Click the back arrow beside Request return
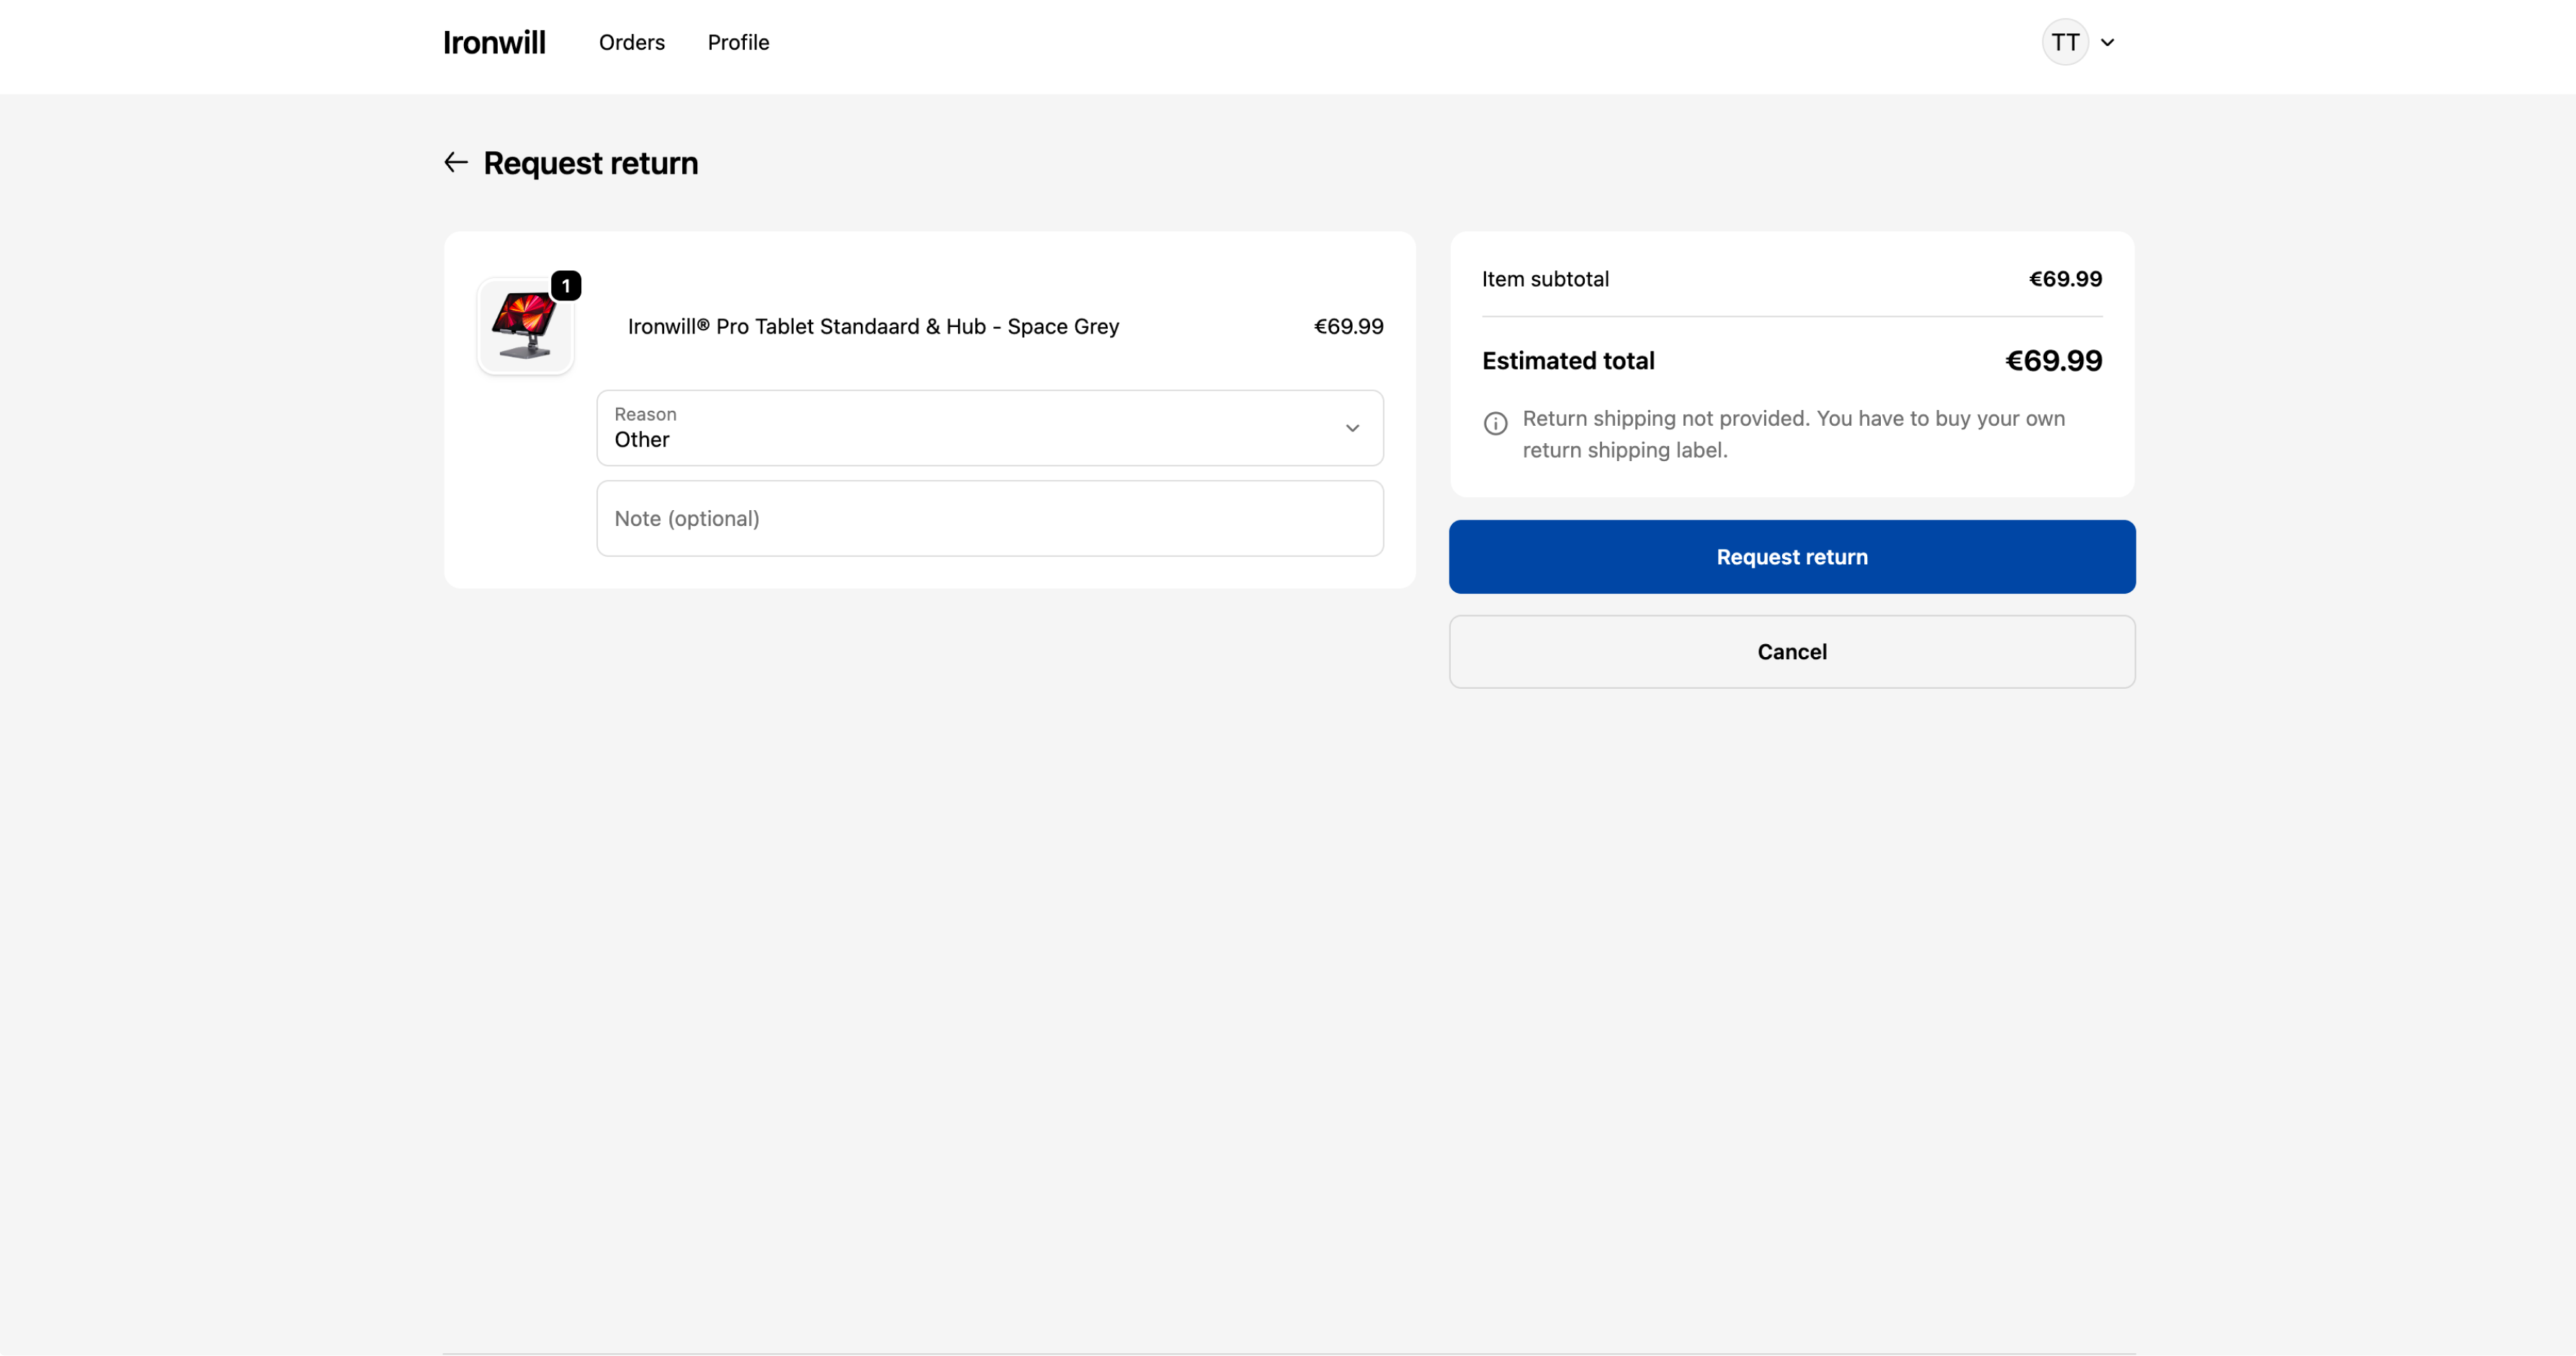Viewport: 2576px width, 1356px height. [456, 162]
